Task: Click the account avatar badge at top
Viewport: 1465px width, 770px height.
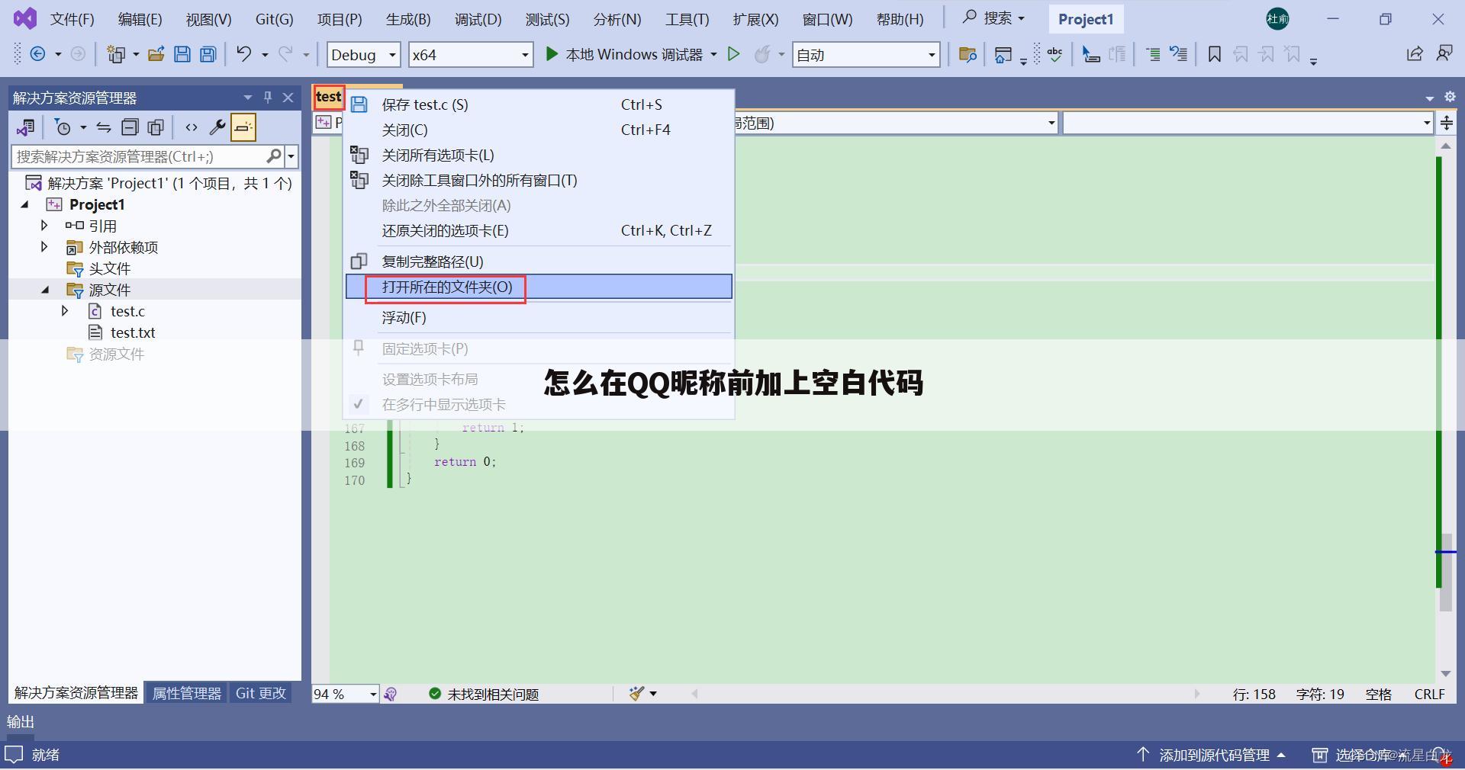Action: [x=1277, y=19]
